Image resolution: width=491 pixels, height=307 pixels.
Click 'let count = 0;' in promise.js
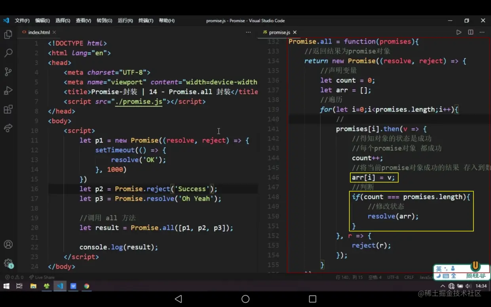tap(348, 80)
